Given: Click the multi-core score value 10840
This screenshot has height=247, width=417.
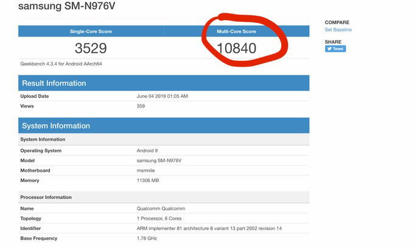Looking at the screenshot, I should coord(236,48).
